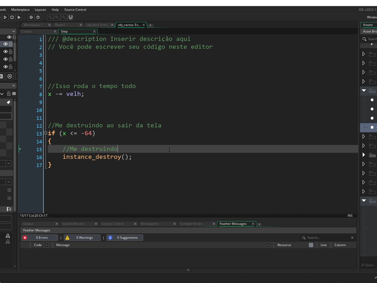Screen dimensions: 377x283
Task: Click lower ellipsis button in left panel
Action: pyautogui.click(x=9, y=182)
